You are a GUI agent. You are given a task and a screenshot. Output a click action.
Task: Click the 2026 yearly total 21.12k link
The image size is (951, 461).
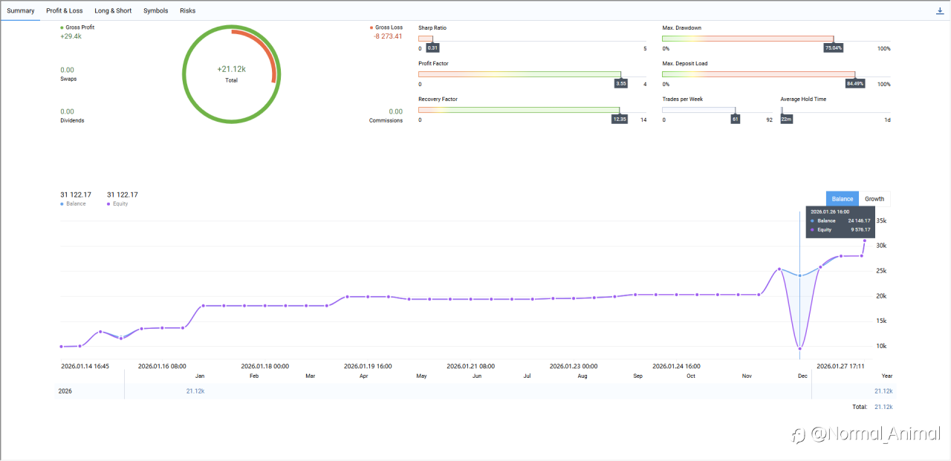pyautogui.click(x=883, y=391)
